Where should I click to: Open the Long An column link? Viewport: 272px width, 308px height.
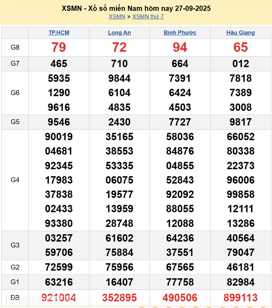point(119,33)
